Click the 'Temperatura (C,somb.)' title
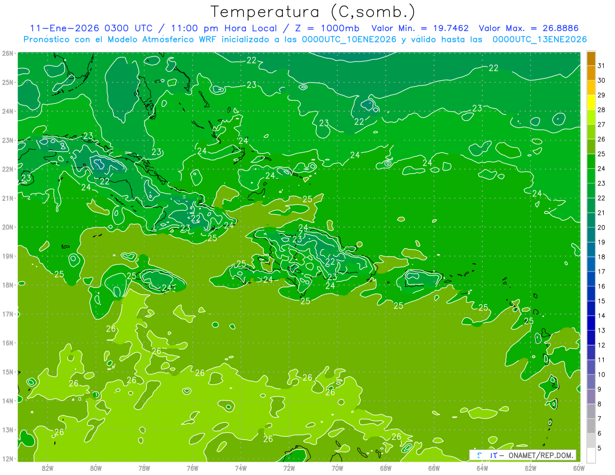Image resolution: width=615 pixels, height=475 pixels. click(313, 11)
